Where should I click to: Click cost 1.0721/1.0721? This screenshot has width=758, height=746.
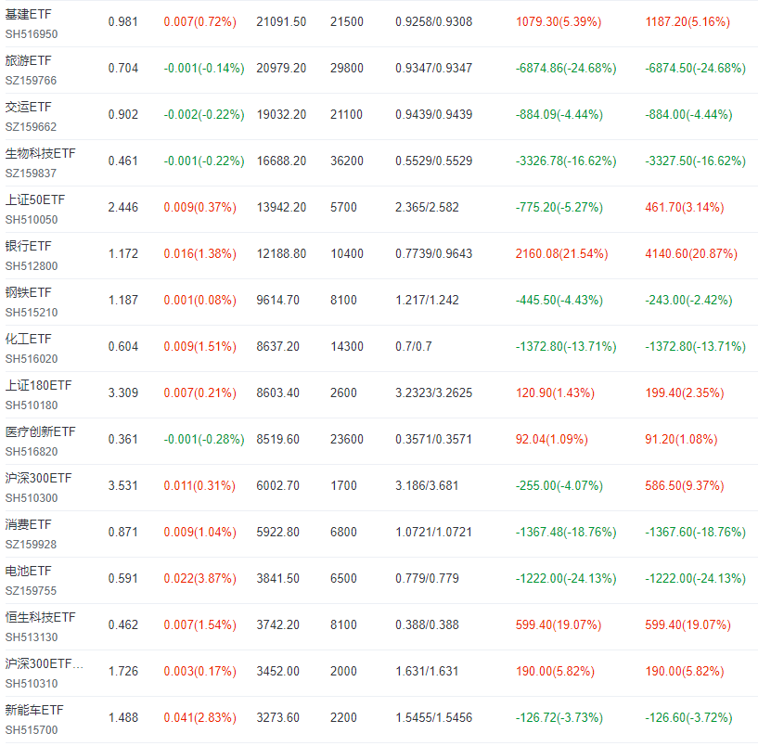tap(433, 533)
